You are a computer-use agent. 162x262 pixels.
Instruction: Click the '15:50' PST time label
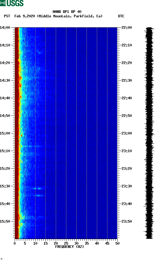[x=5, y=221]
